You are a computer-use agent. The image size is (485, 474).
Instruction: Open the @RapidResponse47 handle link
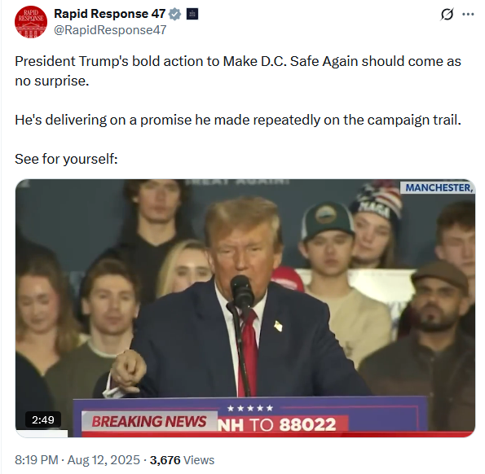coord(110,30)
